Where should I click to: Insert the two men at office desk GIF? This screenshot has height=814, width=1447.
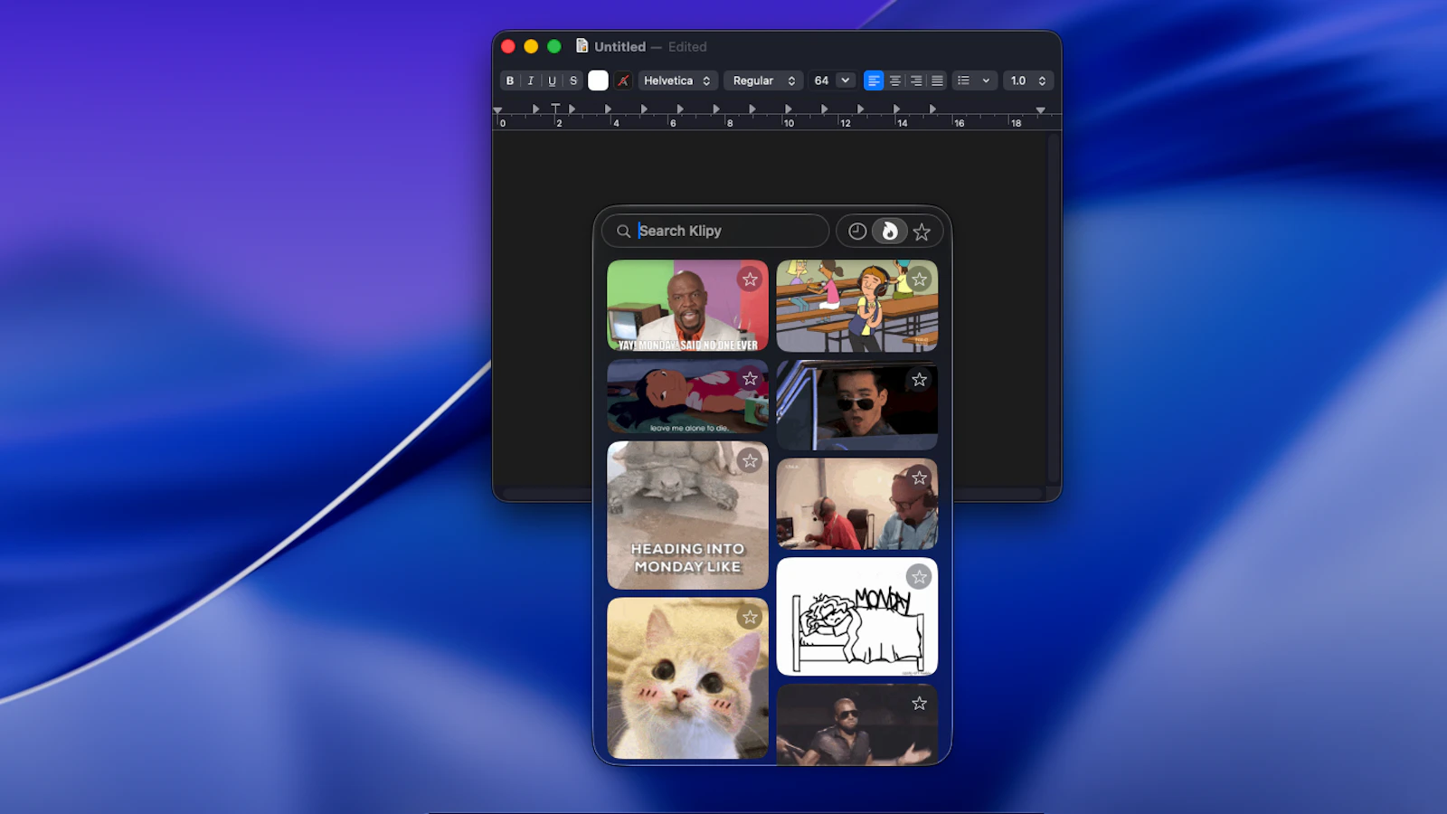pyautogui.click(x=856, y=504)
